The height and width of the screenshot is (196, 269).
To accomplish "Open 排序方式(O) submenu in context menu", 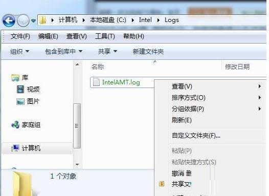I will tap(217, 98).
